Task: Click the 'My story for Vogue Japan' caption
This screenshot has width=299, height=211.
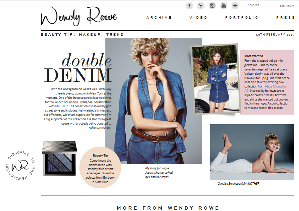Action: (159, 173)
